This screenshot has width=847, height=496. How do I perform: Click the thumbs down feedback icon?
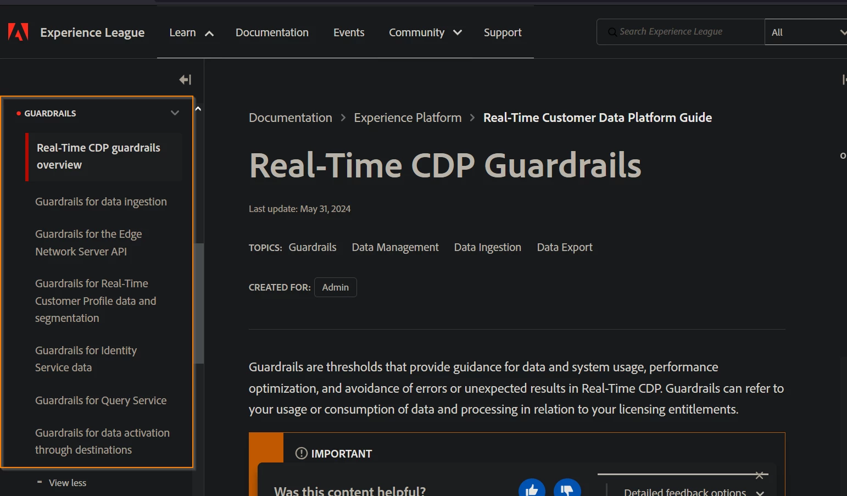567,489
